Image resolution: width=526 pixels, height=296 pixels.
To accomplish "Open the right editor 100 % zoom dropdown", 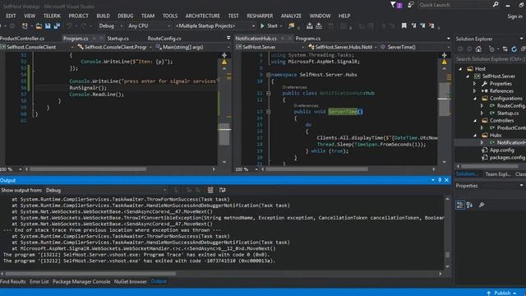I will [256, 169].
